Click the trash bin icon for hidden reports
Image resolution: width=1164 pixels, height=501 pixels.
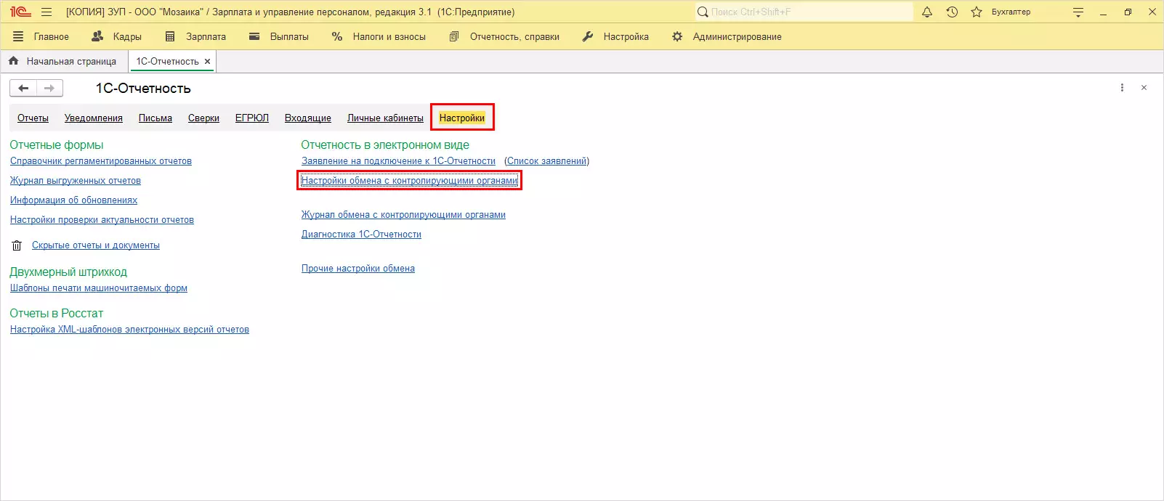pos(17,245)
